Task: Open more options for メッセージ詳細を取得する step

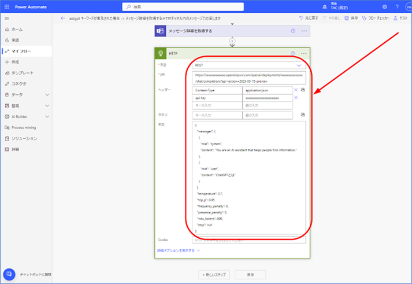Action: coord(304,31)
